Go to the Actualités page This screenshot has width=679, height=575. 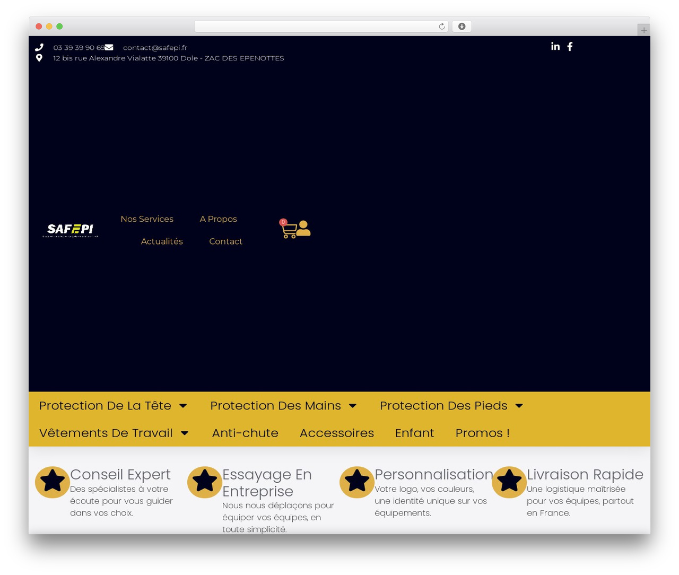tap(162, 241)
